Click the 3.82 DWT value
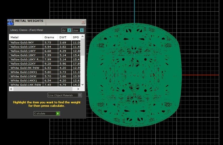The width and height of the screenshot is (223, 145). coord(63,47)
